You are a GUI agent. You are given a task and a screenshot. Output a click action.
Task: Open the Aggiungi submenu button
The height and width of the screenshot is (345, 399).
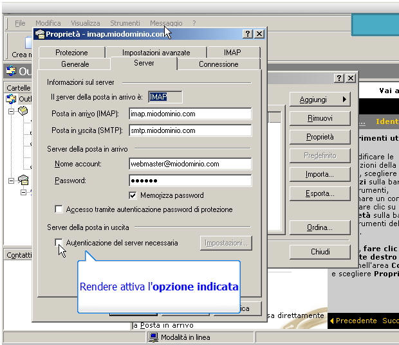[319, 100]
